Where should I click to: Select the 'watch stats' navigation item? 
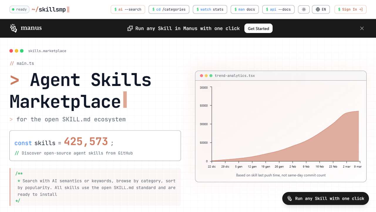click(210, 9)
